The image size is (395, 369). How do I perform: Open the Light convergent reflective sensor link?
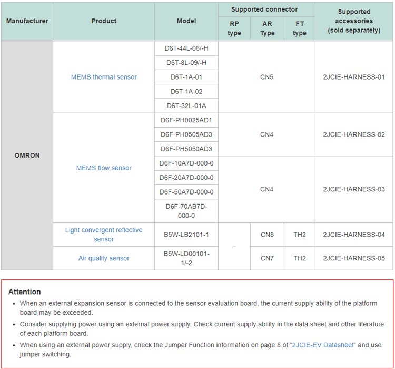pos(104,235)
